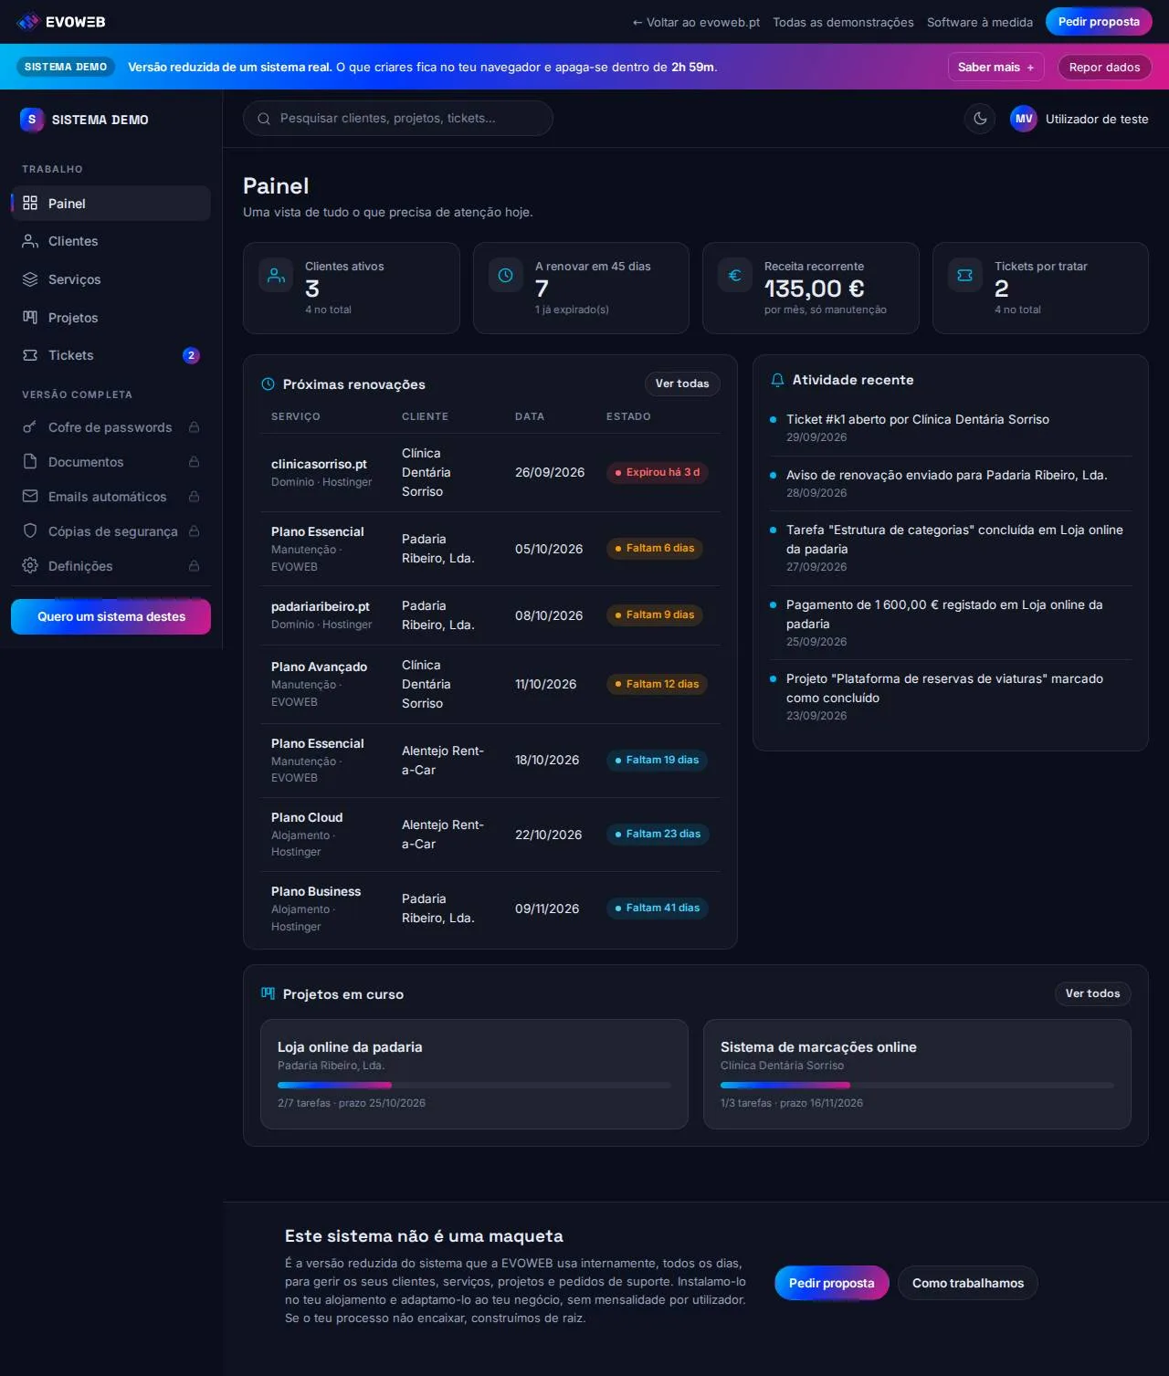
Task: Click Ver todas in Próximas renovações
Action: point(682,383)
